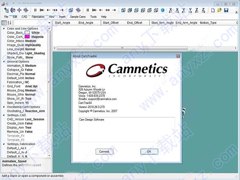Screen dimensions: 240x180
Task: Click the Connect button in About dialog
Action: [x=104, y=152]
